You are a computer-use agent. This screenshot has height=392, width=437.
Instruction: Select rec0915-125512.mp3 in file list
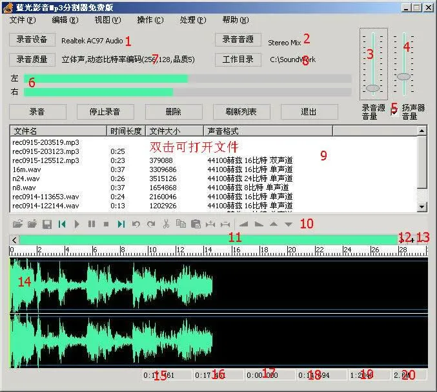(x=46, y=160)
